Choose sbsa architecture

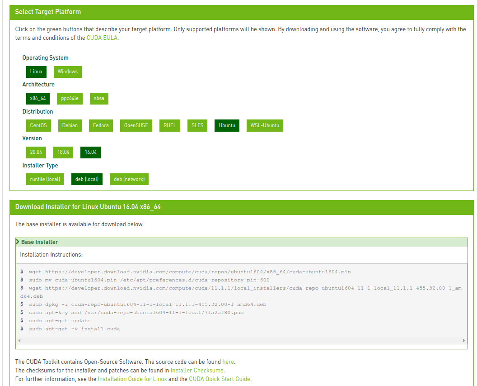tap(99, 98)
